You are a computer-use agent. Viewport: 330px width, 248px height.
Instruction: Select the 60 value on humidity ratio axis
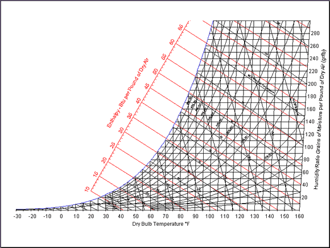click(x=306, y=172)
